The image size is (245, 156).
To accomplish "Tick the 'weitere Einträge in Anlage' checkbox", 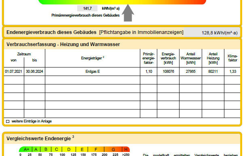I will click(x=8, y=121).
